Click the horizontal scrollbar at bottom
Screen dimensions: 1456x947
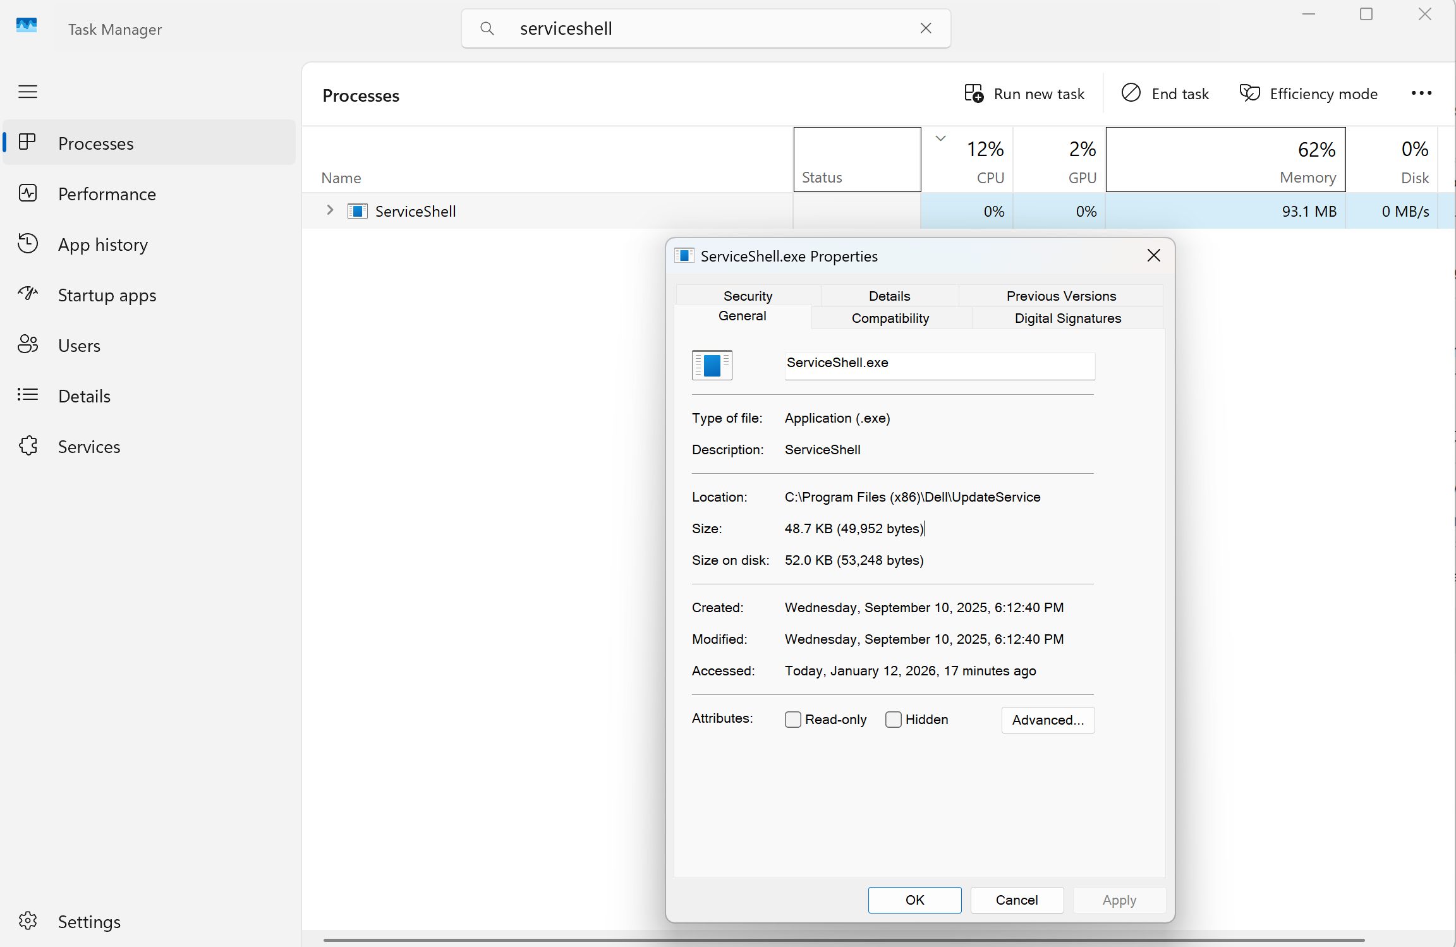point(844,940)
